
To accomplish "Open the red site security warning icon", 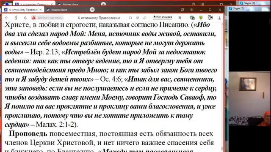I will (x=34, y=18).
